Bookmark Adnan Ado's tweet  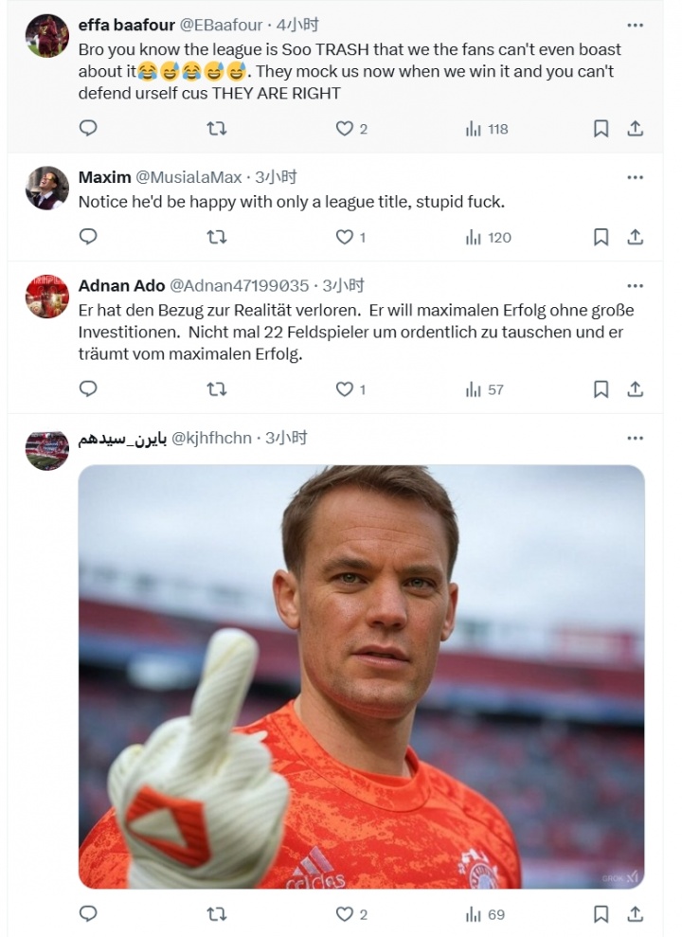601,388
